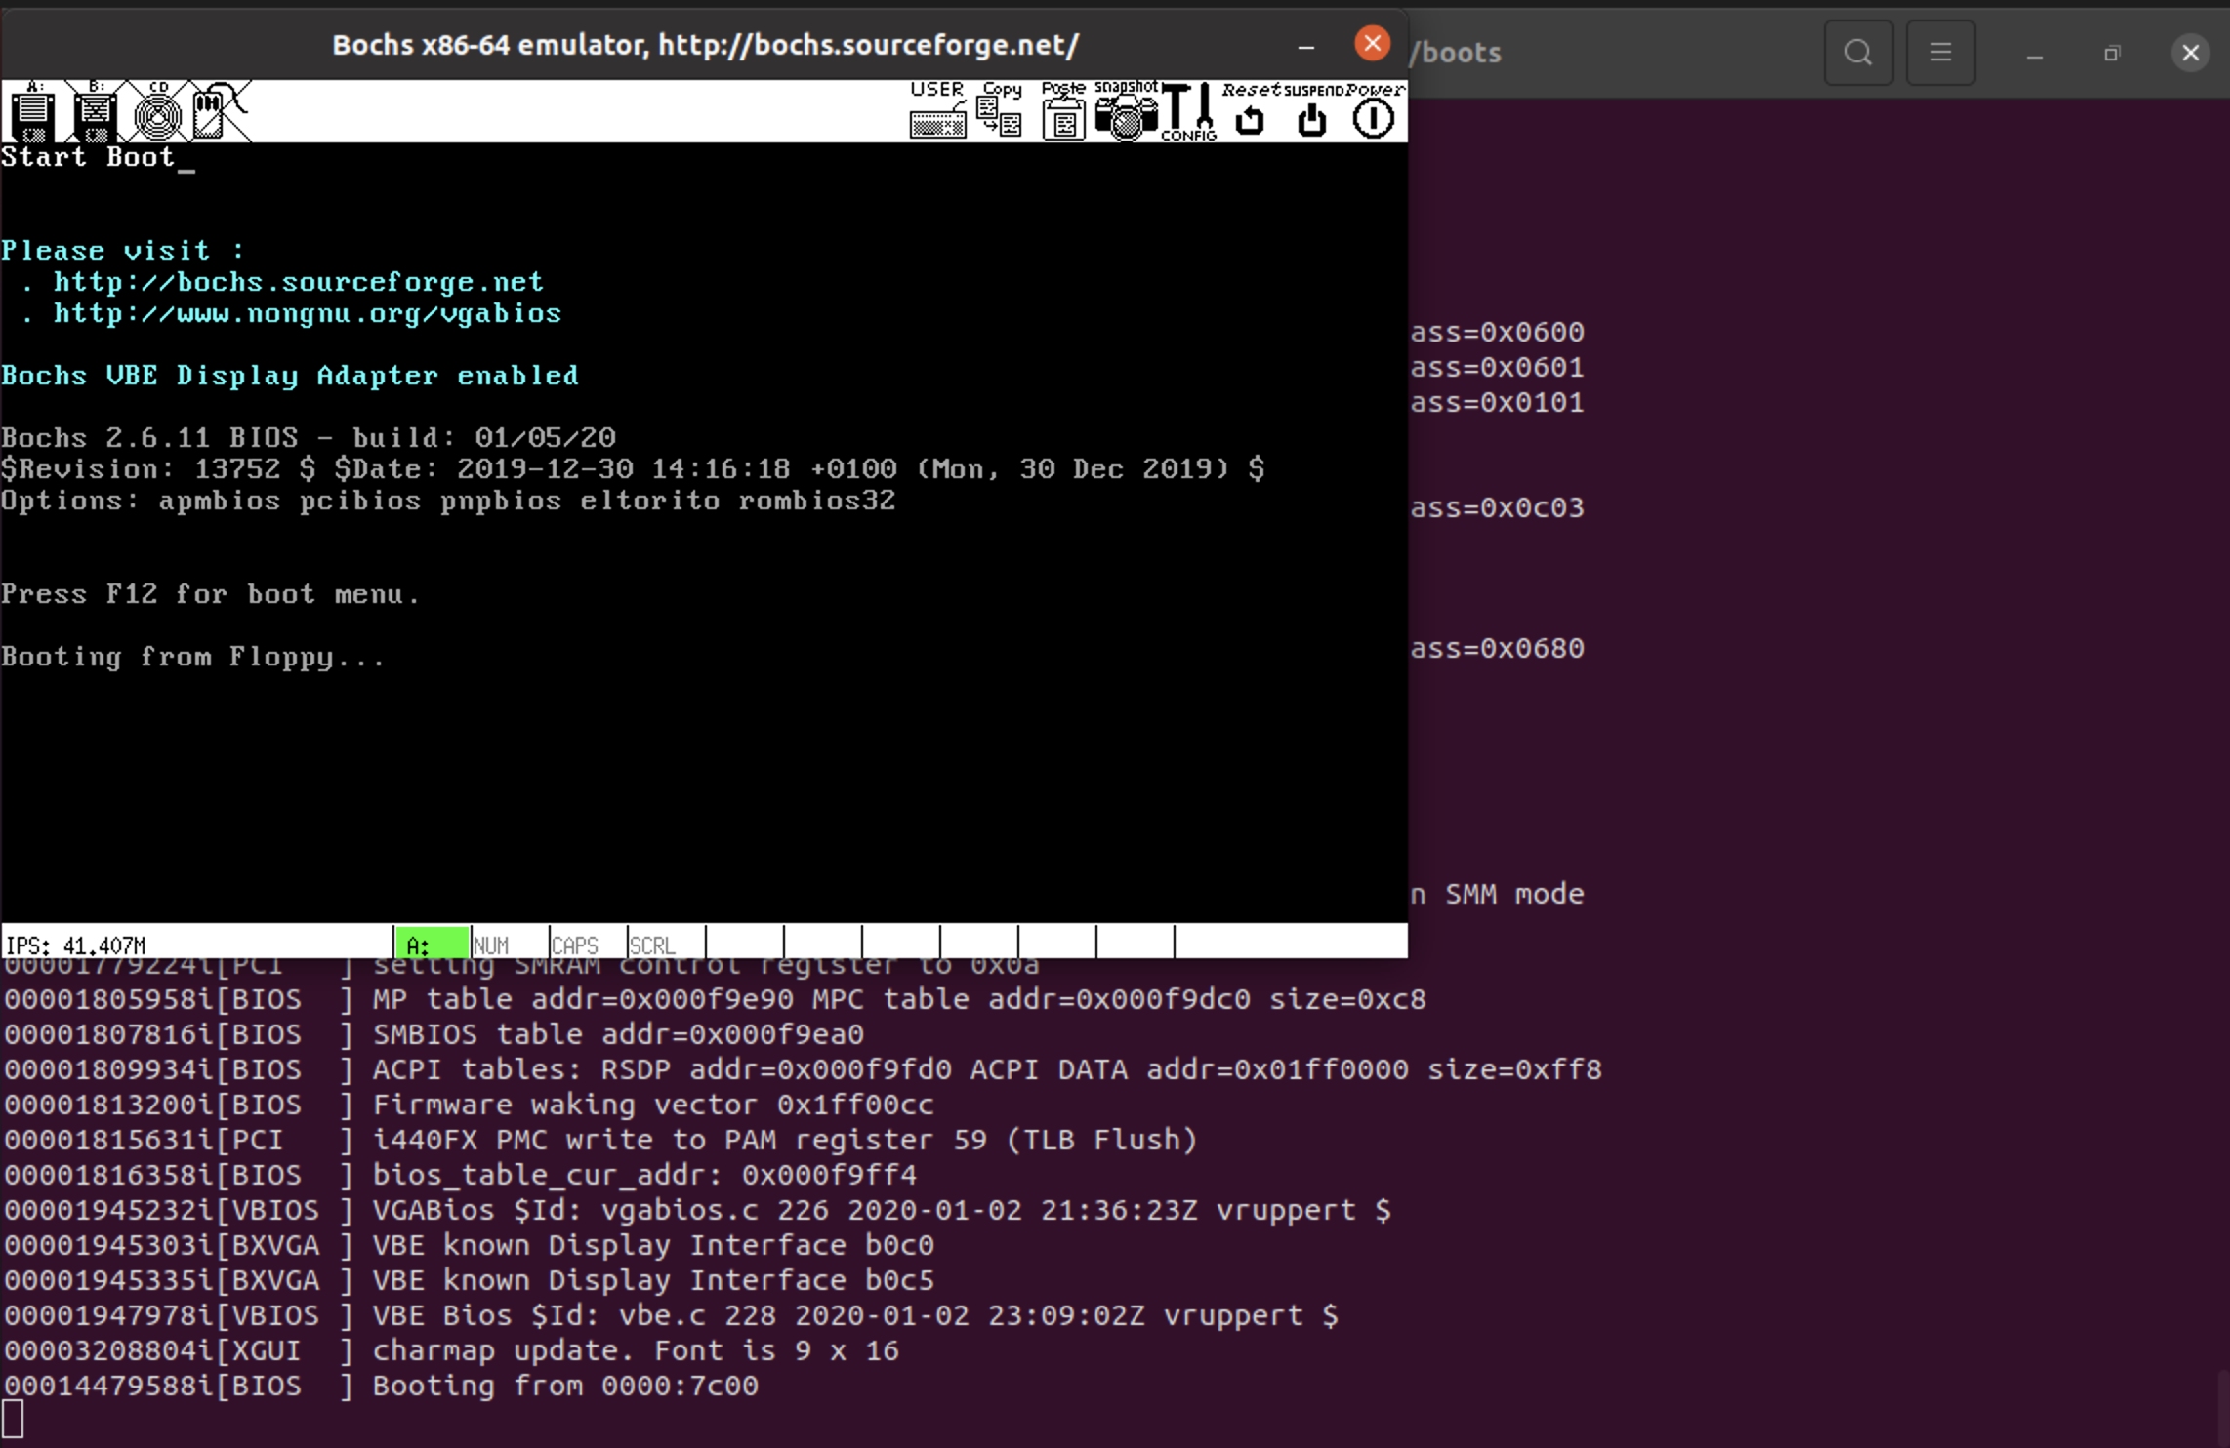Click the CD-ROM drive icon
The image size is (2230, 1448).
[157, 111]
